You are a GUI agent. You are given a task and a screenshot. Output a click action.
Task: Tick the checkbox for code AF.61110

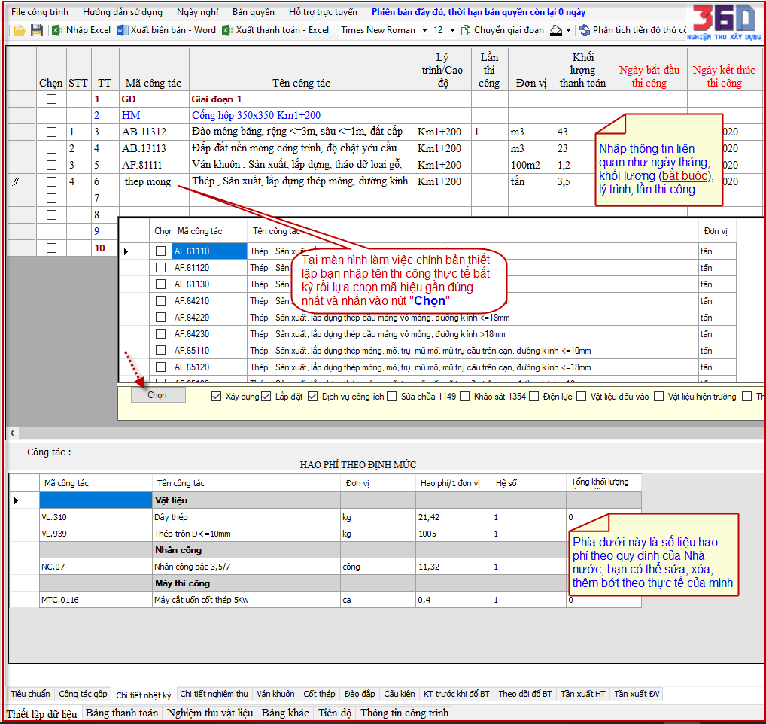point(161,251)
